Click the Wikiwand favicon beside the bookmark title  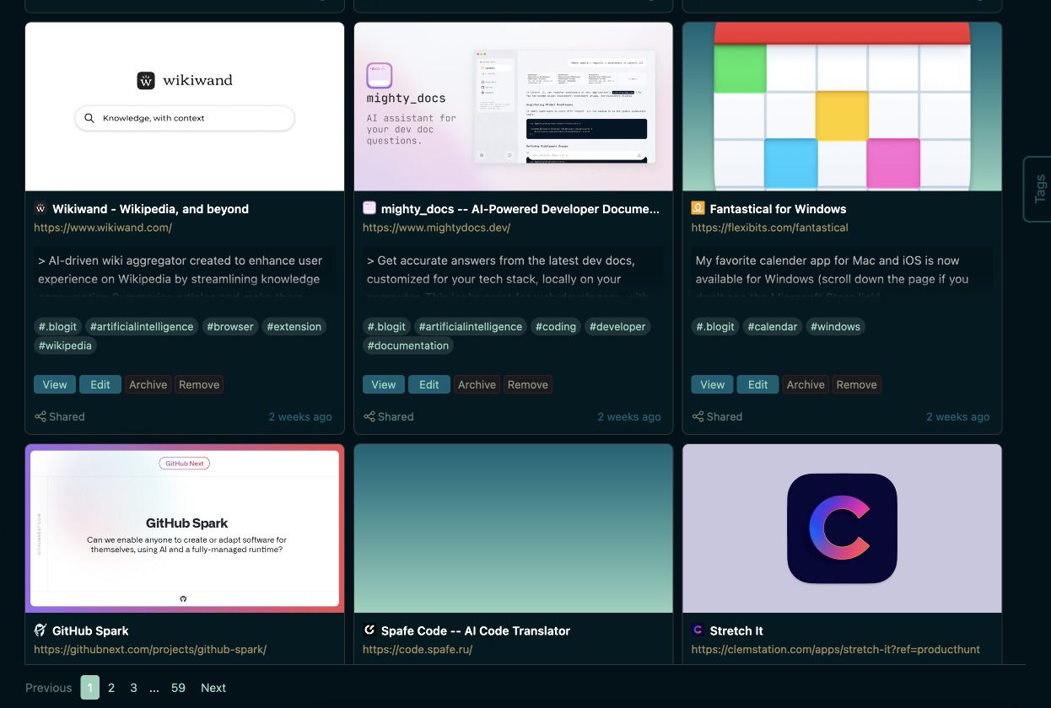coord(40,208)
